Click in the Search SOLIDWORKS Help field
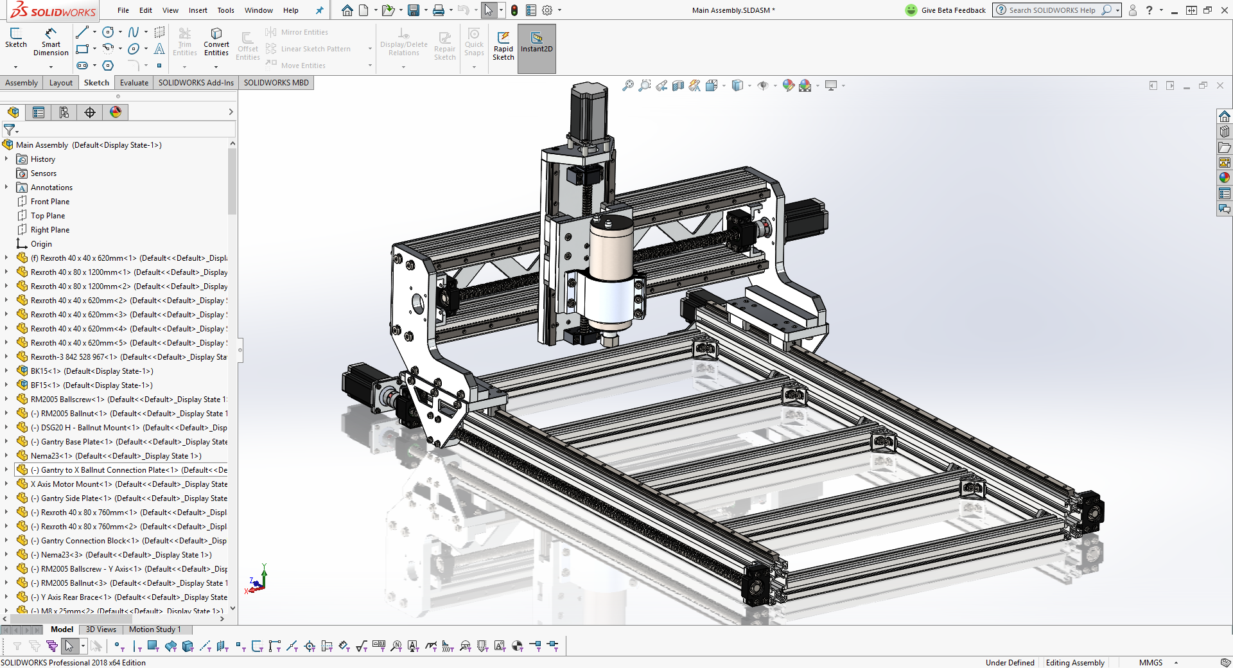1233x668 pixels. 1051,10
